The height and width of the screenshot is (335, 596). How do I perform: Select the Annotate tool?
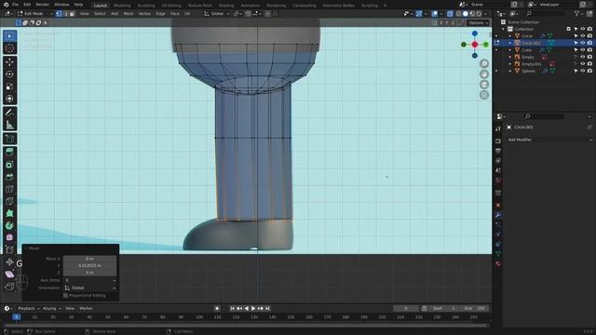(9, 113)
